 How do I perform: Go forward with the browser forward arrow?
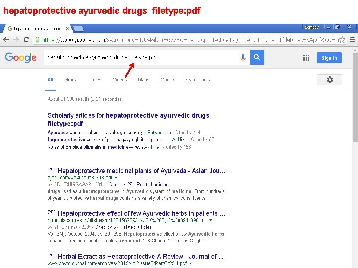(16, 40)
